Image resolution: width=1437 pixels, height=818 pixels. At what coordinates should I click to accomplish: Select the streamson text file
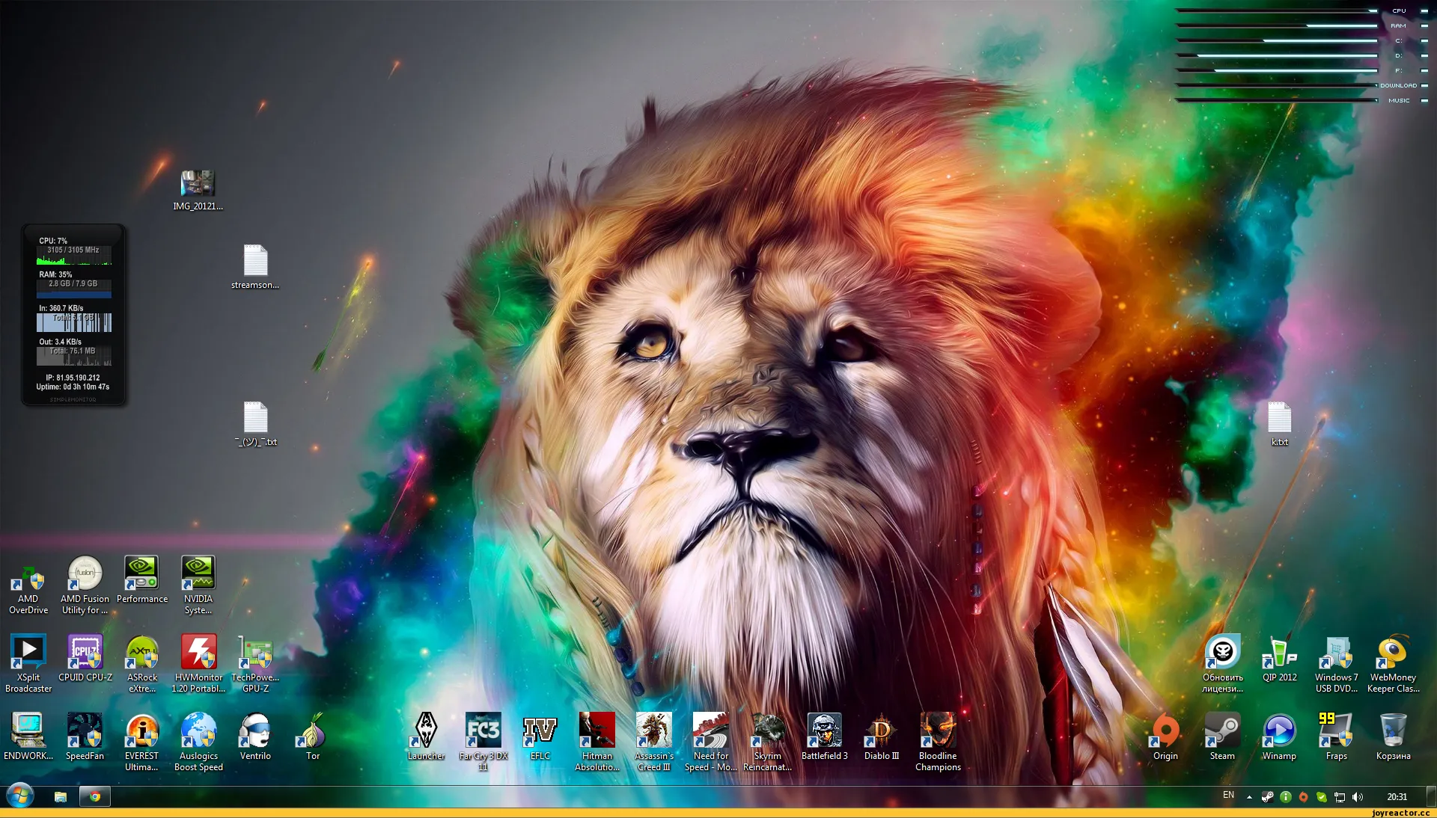click(255, 267)
